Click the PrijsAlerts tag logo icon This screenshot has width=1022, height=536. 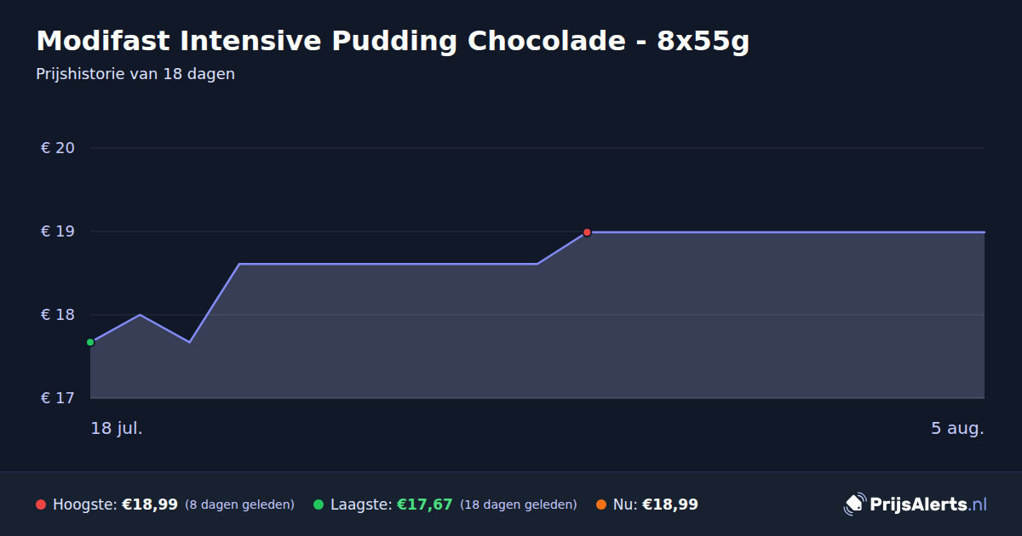click(x=854, y=504)
